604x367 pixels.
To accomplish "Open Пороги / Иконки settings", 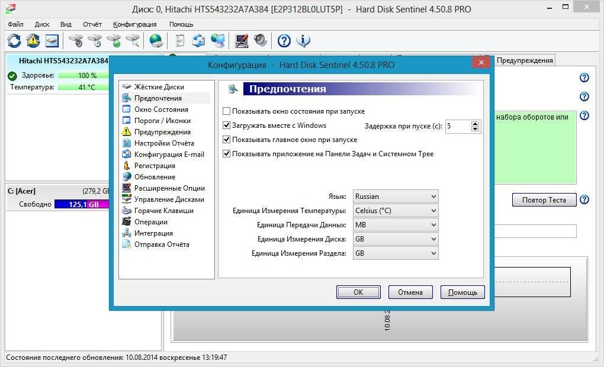I will (x=162, y=121).
